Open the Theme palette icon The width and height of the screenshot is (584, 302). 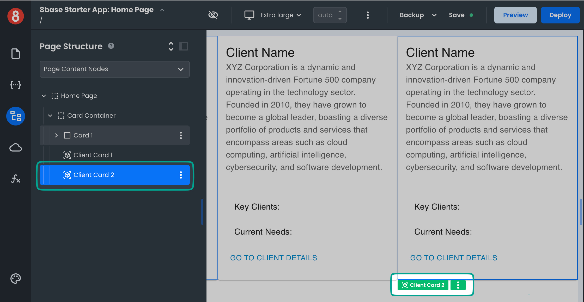click(16, 279)
